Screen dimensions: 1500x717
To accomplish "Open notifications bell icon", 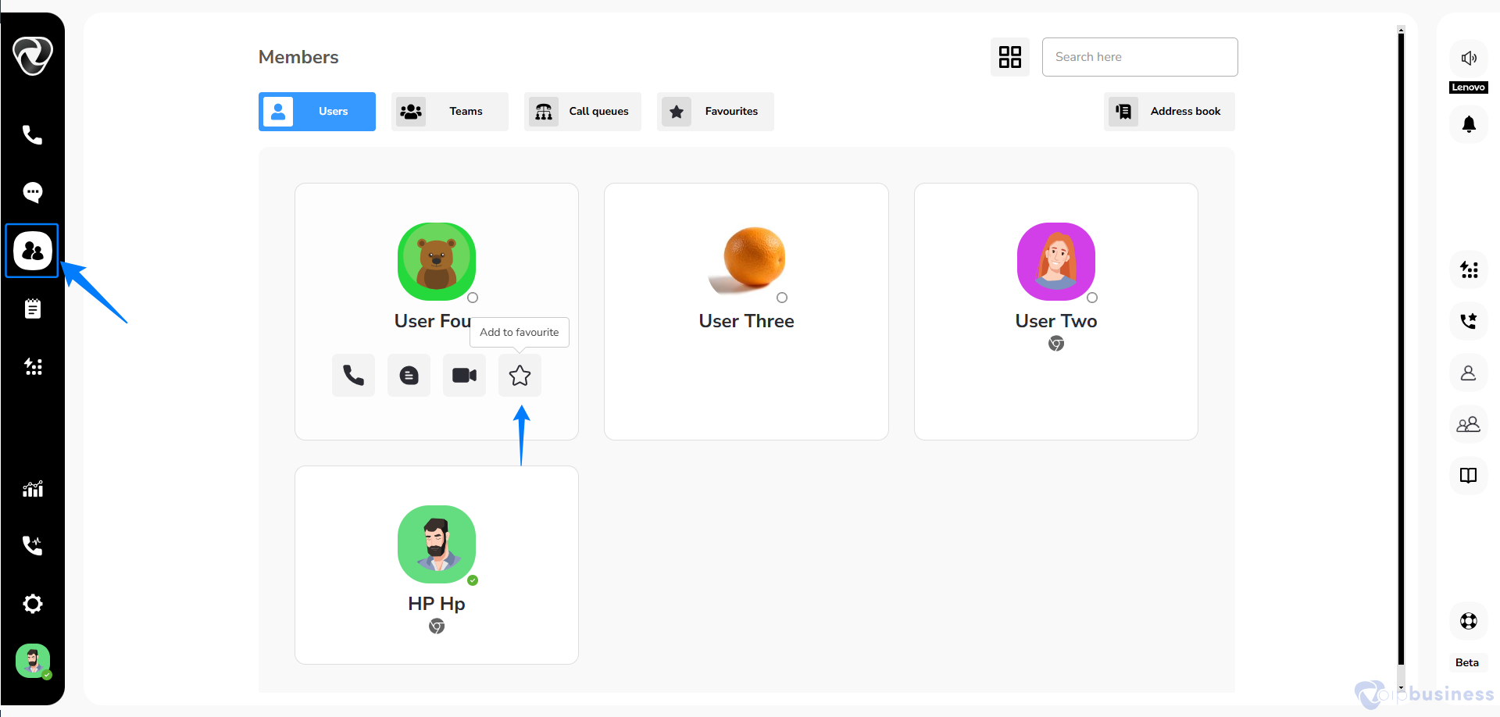I will click(x=1469, y=124).
